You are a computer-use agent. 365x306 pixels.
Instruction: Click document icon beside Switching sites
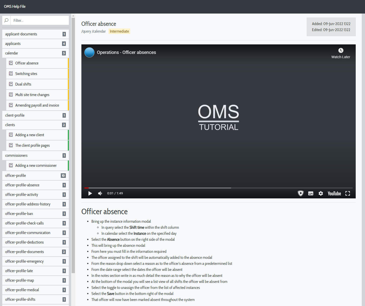[11, 73]
